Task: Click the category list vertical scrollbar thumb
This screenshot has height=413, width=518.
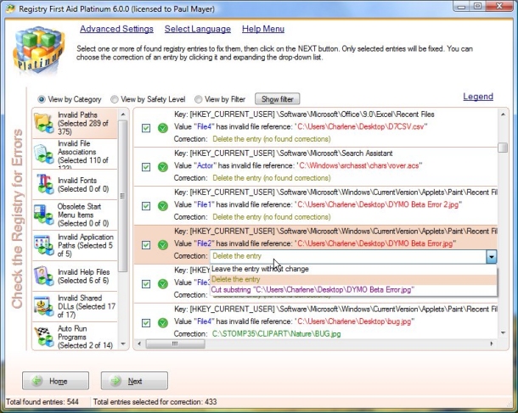Action: (122, 196)
